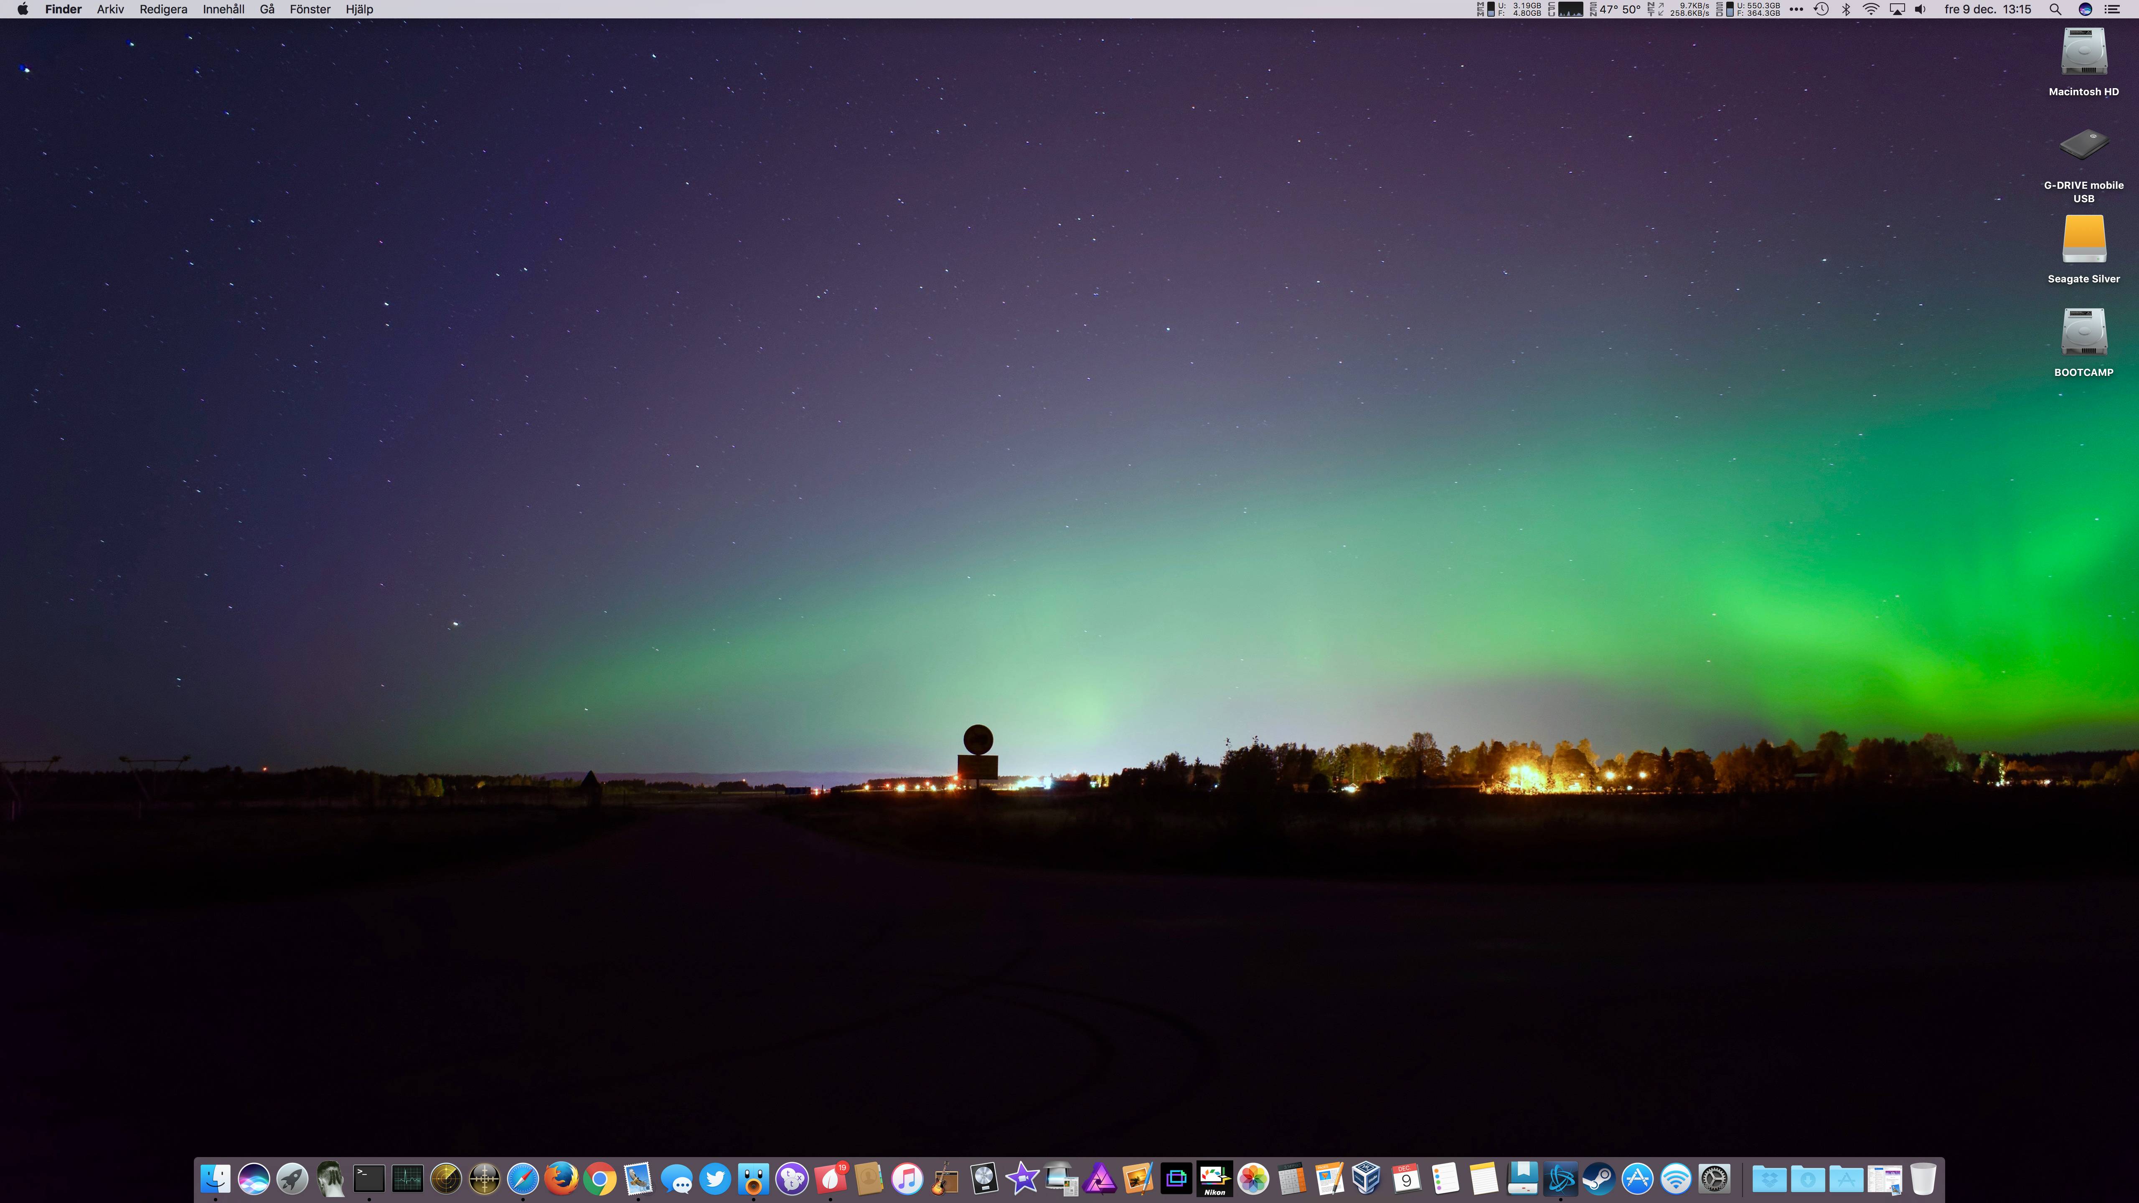The width and height of the screenshot is (2139, 1203).
Task: Open the volume control in menu bar
Action: pos(1921,9)
